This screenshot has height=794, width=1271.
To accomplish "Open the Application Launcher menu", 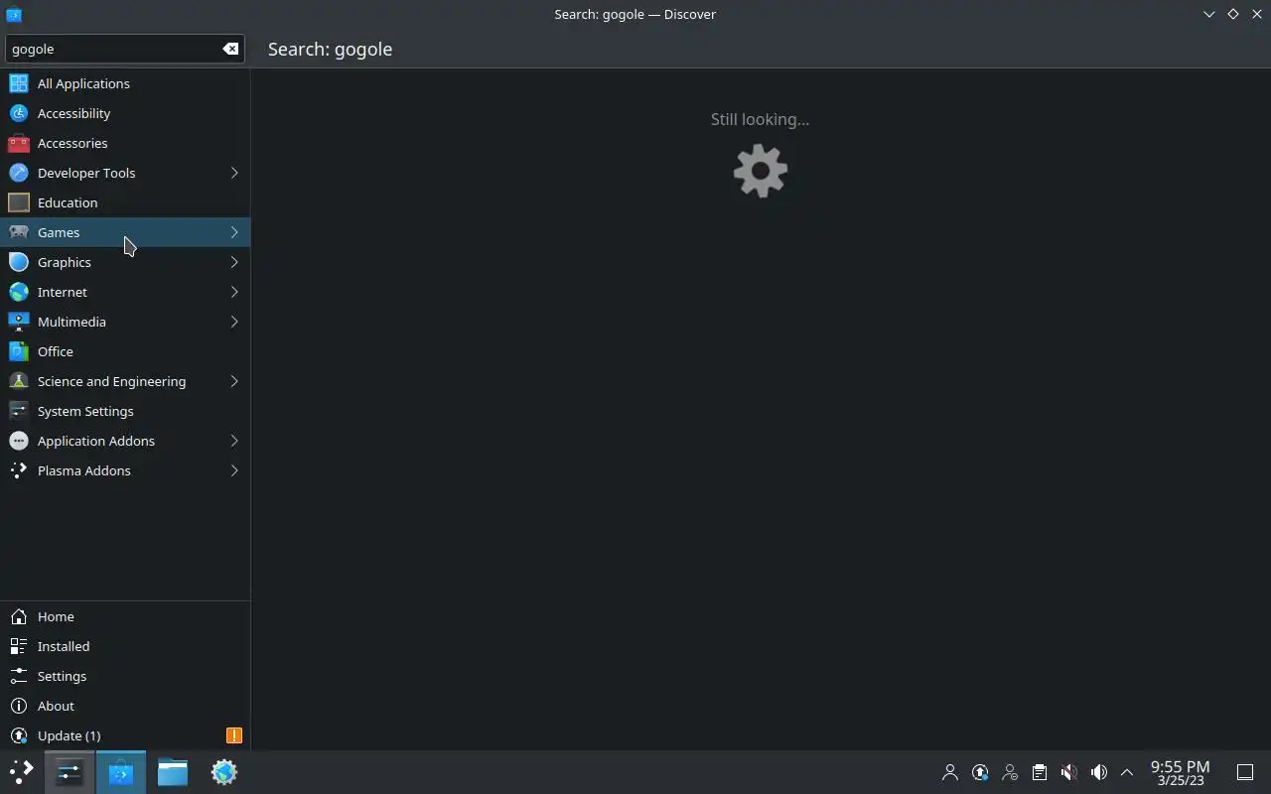I will [22, 772].
